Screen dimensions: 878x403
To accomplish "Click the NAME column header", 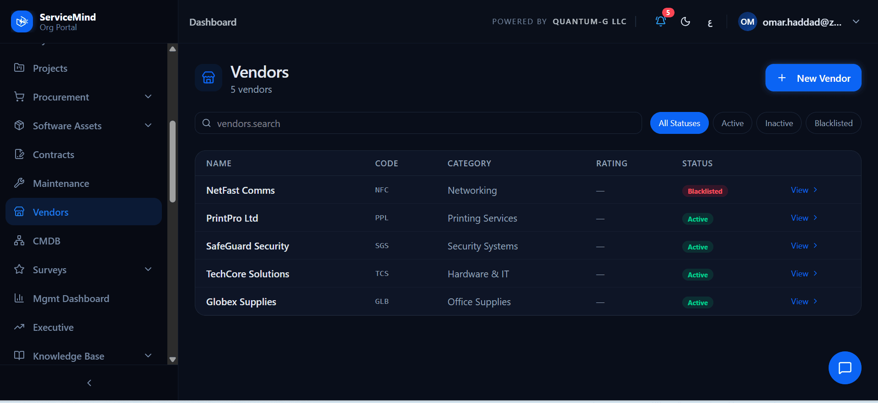I will tap(219, 163).
